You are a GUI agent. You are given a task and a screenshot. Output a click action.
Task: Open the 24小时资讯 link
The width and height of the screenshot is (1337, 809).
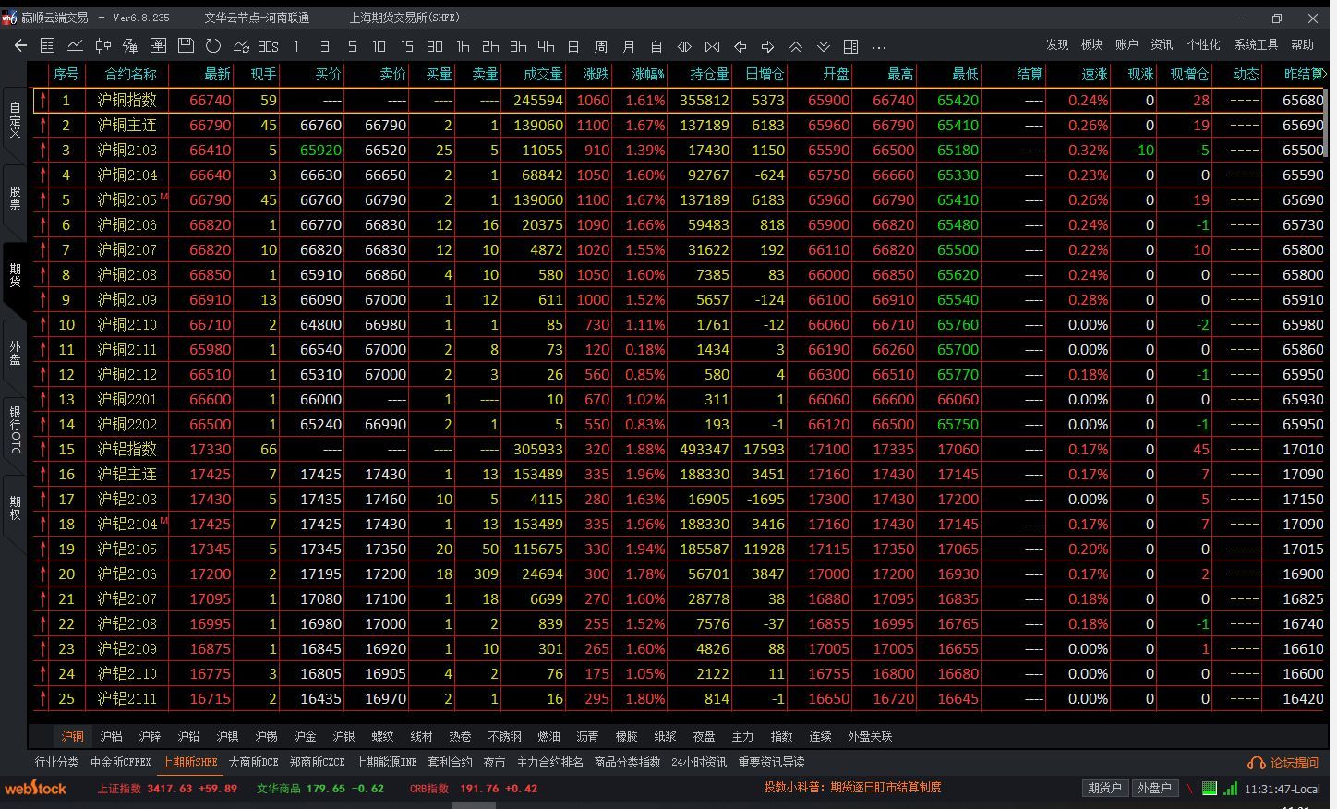[699, 762]
